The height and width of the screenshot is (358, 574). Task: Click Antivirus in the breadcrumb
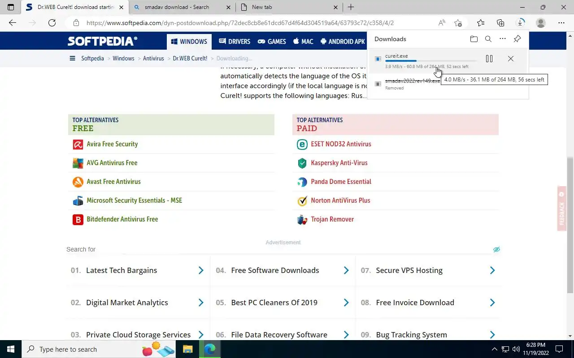153,58
